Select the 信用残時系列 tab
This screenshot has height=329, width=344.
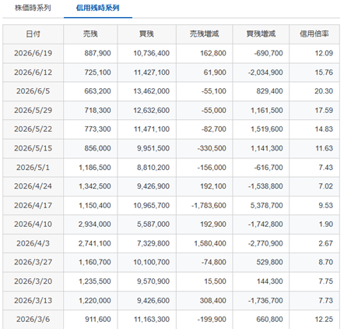click(x=98, y=8)
